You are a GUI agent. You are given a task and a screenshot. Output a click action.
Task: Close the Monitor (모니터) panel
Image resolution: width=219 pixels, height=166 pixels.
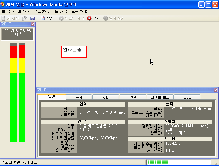pyautogui.click(x=215, y=90)
